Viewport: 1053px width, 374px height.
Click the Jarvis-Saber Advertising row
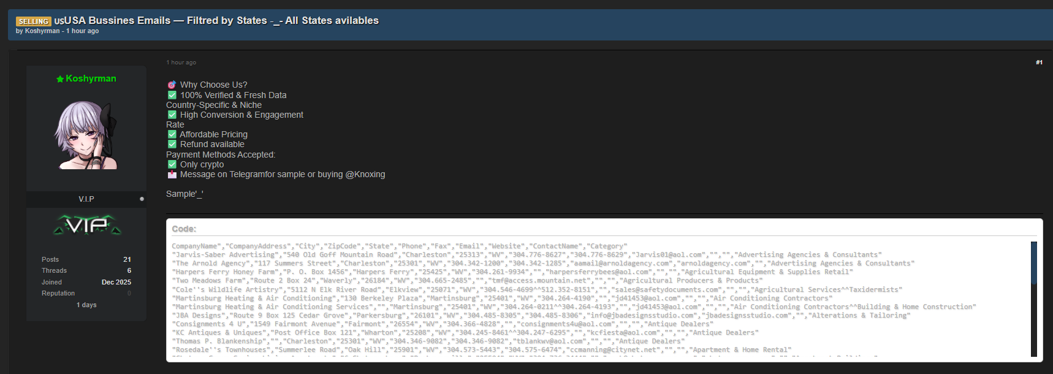pyautogui.click(x=526, y=255)
